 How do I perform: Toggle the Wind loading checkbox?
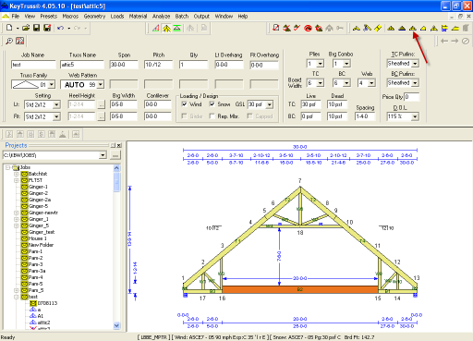pyautogui.click(x=184, y=104)
